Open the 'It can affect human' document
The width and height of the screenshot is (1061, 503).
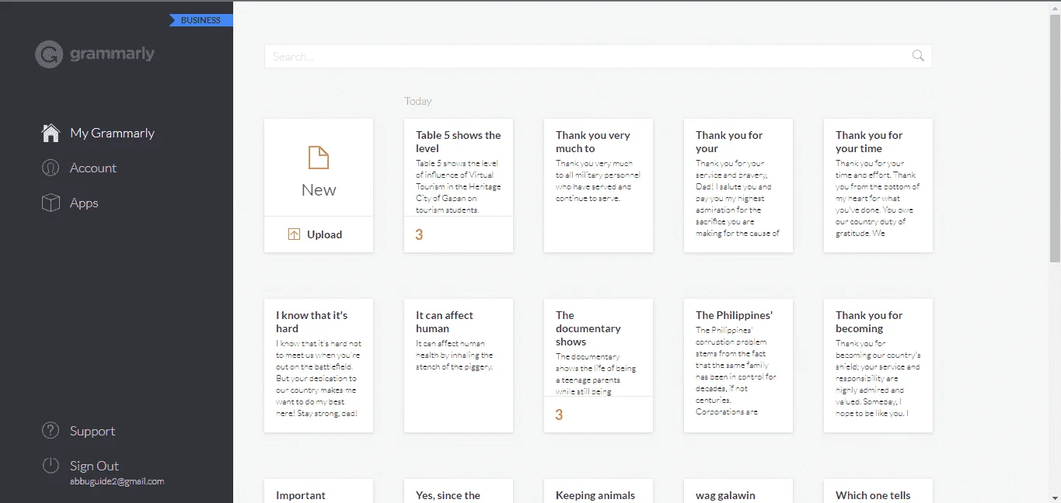point(459,366)
